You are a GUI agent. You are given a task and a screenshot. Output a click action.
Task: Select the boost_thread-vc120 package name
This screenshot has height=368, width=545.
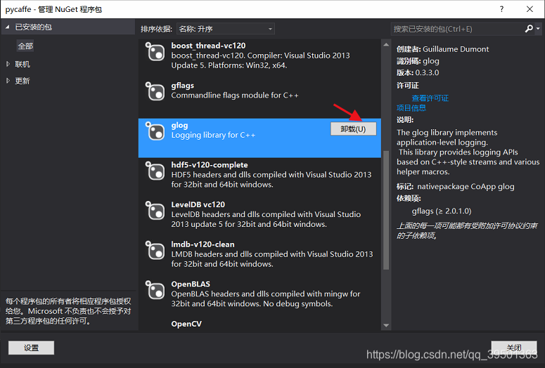[208, 46]
